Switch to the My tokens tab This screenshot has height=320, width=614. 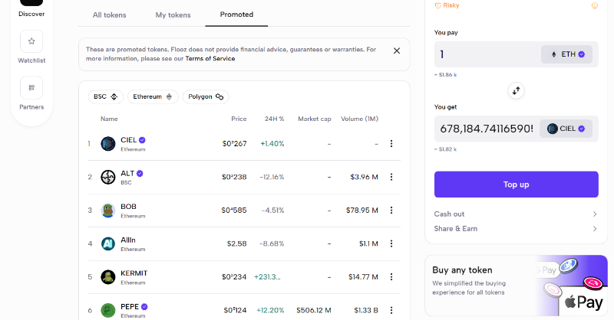tap(173, 15)
